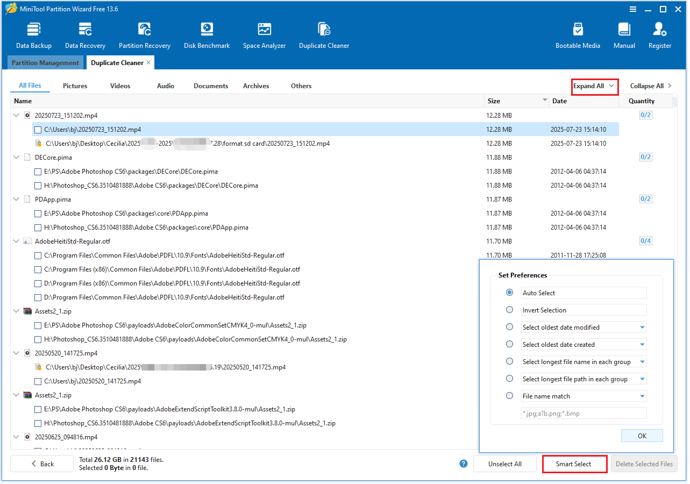Screen dimensions: 690x484
Task: Click the Unselect All button
Action: [x=505, y=464]
